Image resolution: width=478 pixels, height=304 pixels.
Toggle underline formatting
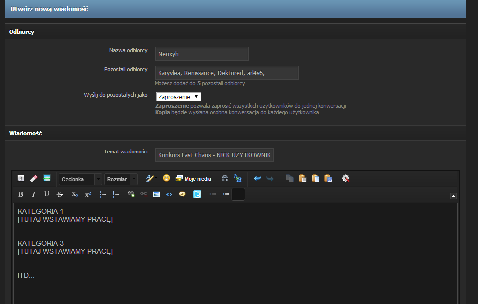[x=47, y=194]
